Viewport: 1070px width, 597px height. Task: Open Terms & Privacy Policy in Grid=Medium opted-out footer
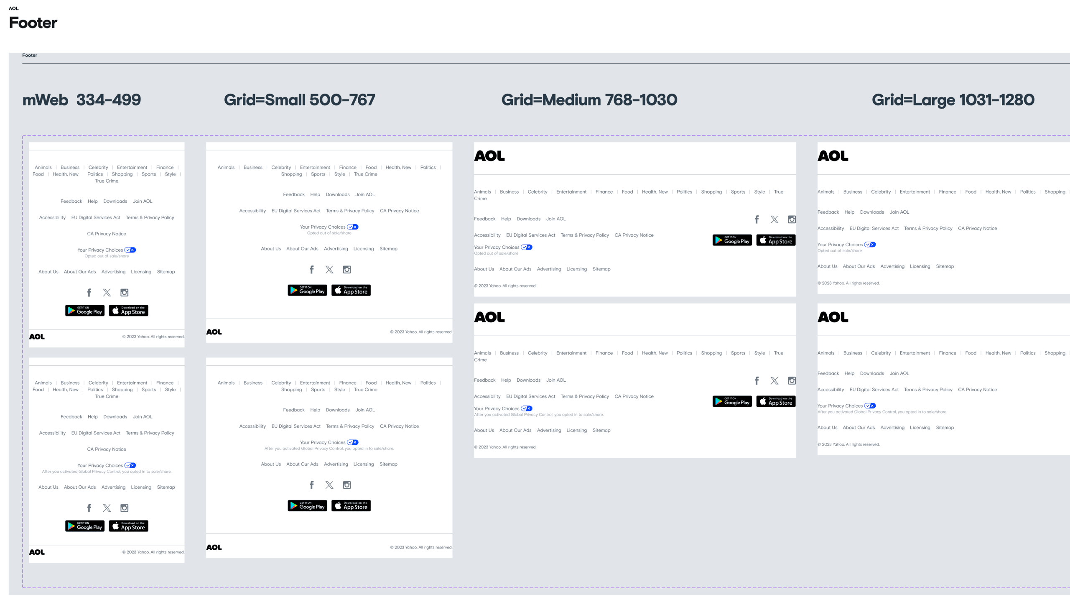(x=585, y=235)
